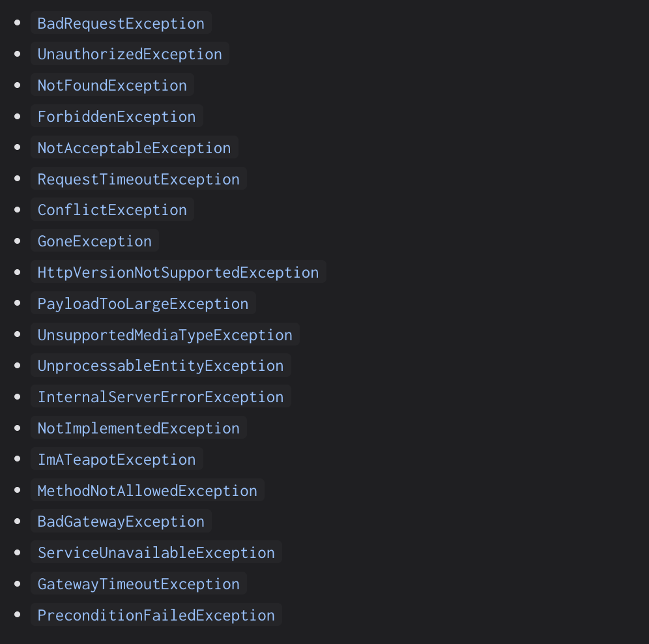
Task: Select PreconditionFailedException text
Action: click(x=156, y=615)
